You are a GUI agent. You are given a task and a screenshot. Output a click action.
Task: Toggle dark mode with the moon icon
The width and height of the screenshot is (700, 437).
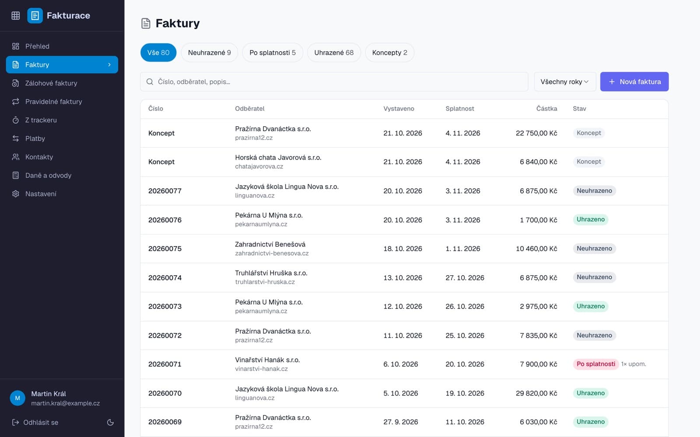point(110,423)
